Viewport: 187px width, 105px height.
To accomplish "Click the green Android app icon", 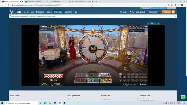I will coord(141,8).
